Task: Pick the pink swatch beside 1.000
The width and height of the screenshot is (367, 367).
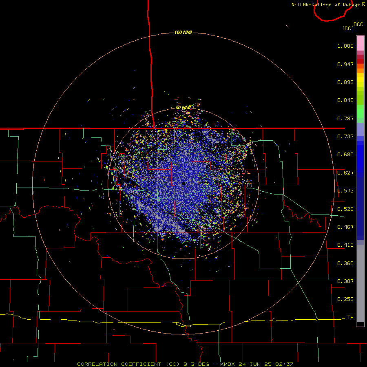Action: pos(360,44)
